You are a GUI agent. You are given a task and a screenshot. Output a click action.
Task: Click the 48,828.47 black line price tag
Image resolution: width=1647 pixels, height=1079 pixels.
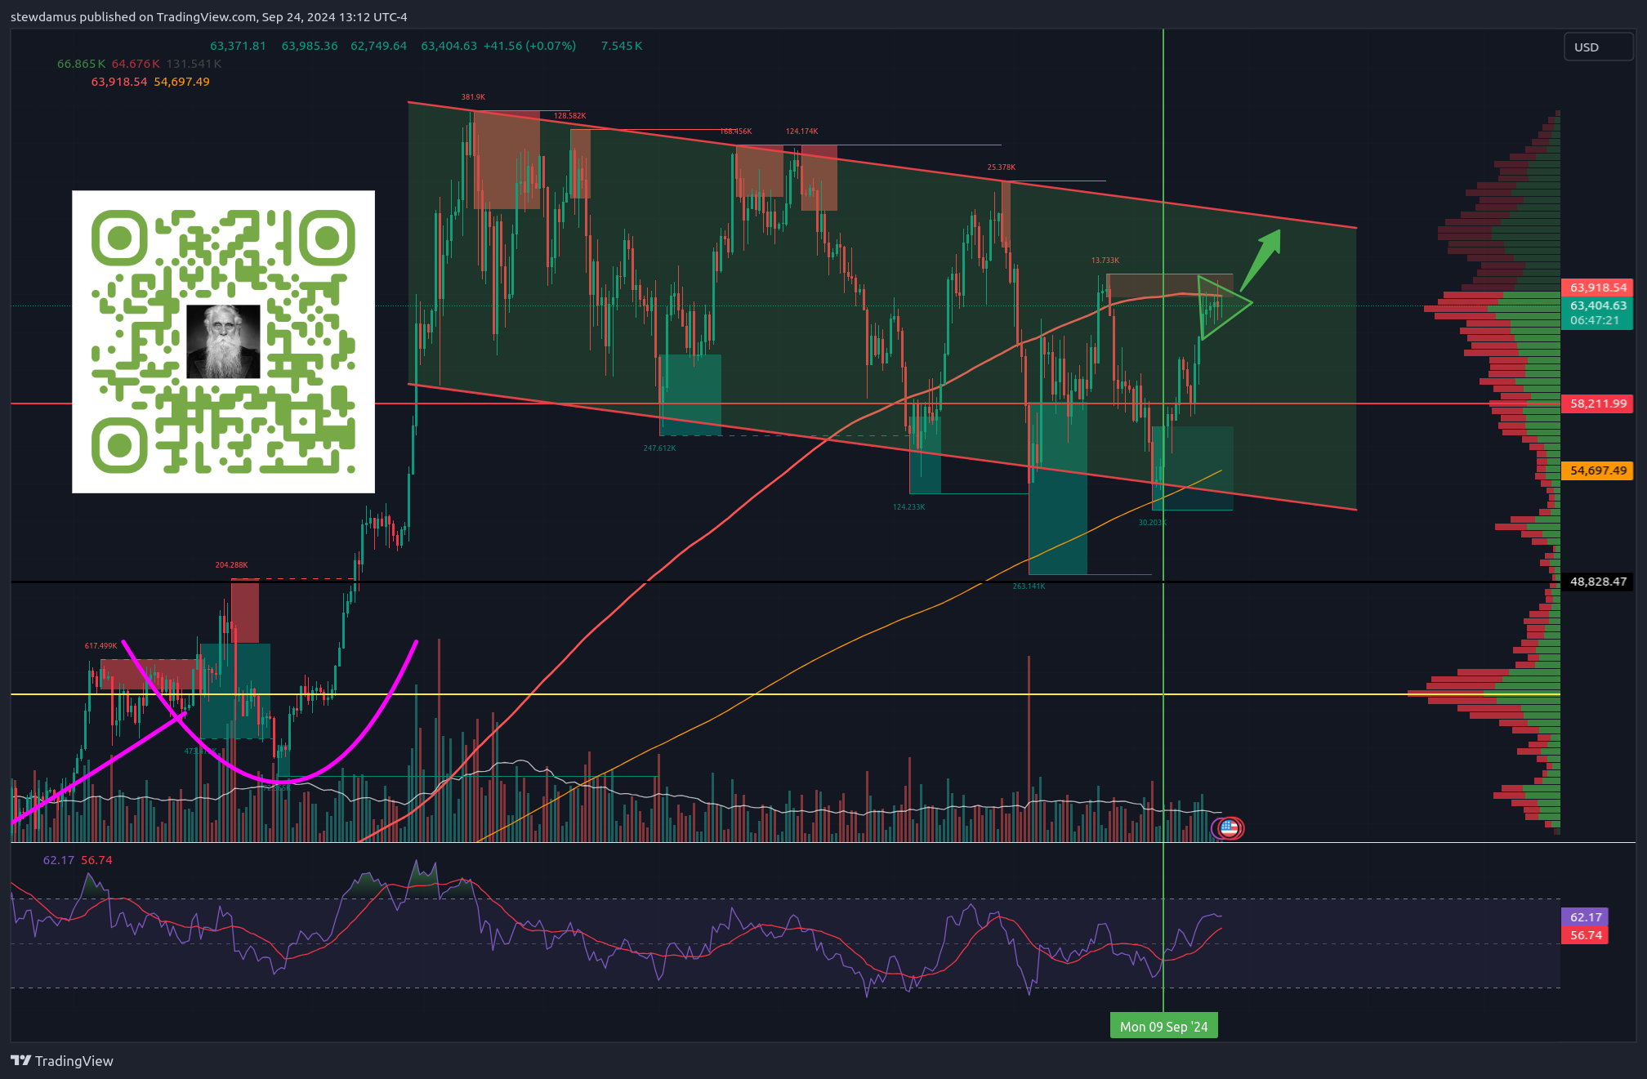(x=1597, y=582)
